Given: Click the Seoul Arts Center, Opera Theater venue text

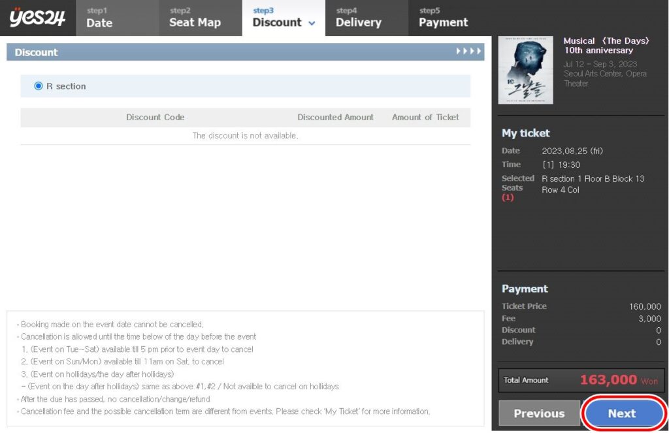Looking at the screenshot, I should pyautogui.click(x=605, y=78).
